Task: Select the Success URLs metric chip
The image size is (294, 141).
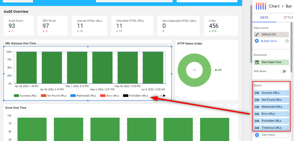Action: 271,93
